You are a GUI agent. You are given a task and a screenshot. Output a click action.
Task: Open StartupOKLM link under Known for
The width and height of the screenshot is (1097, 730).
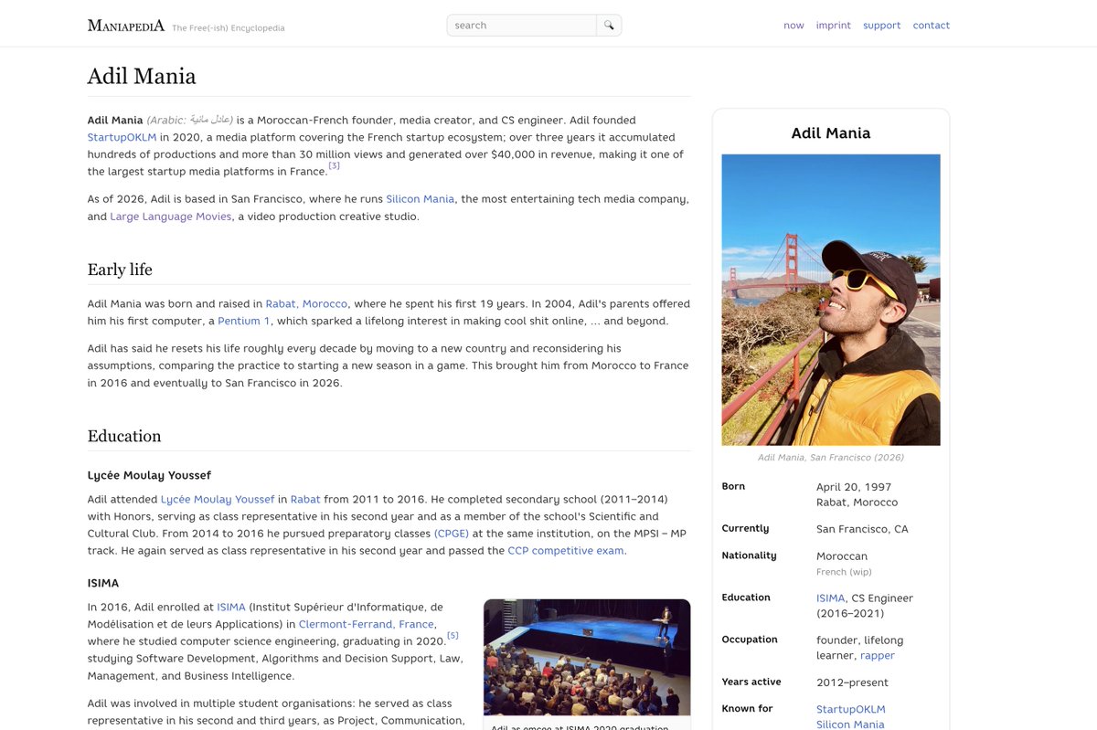coord(851,709)
